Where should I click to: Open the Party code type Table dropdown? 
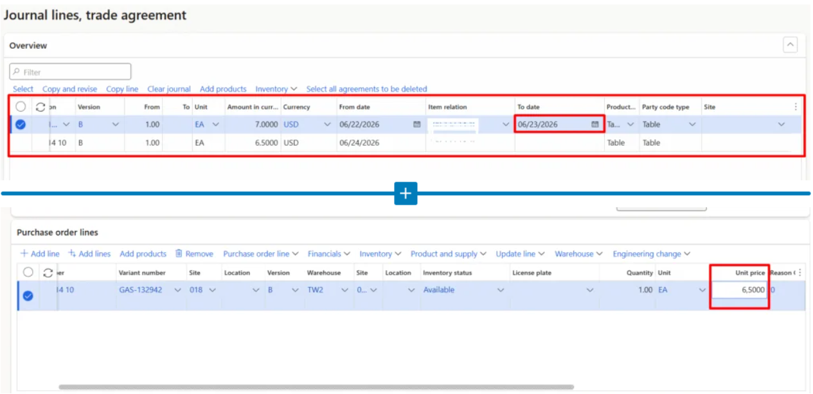point(692,124)
